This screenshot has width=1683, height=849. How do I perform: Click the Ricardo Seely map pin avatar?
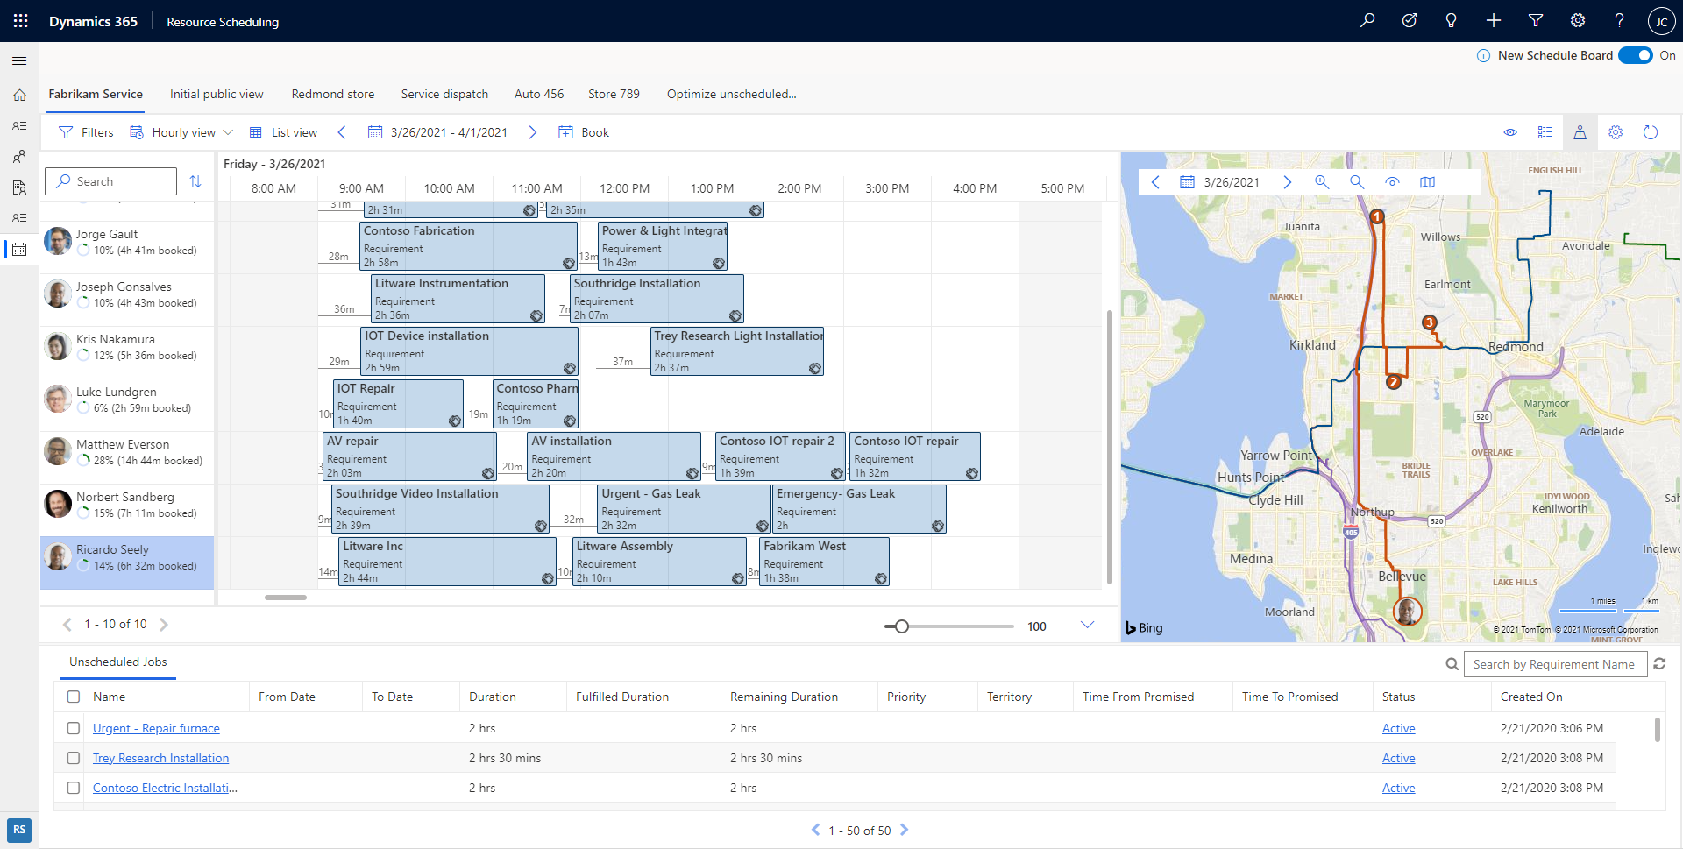(1408, 611)
